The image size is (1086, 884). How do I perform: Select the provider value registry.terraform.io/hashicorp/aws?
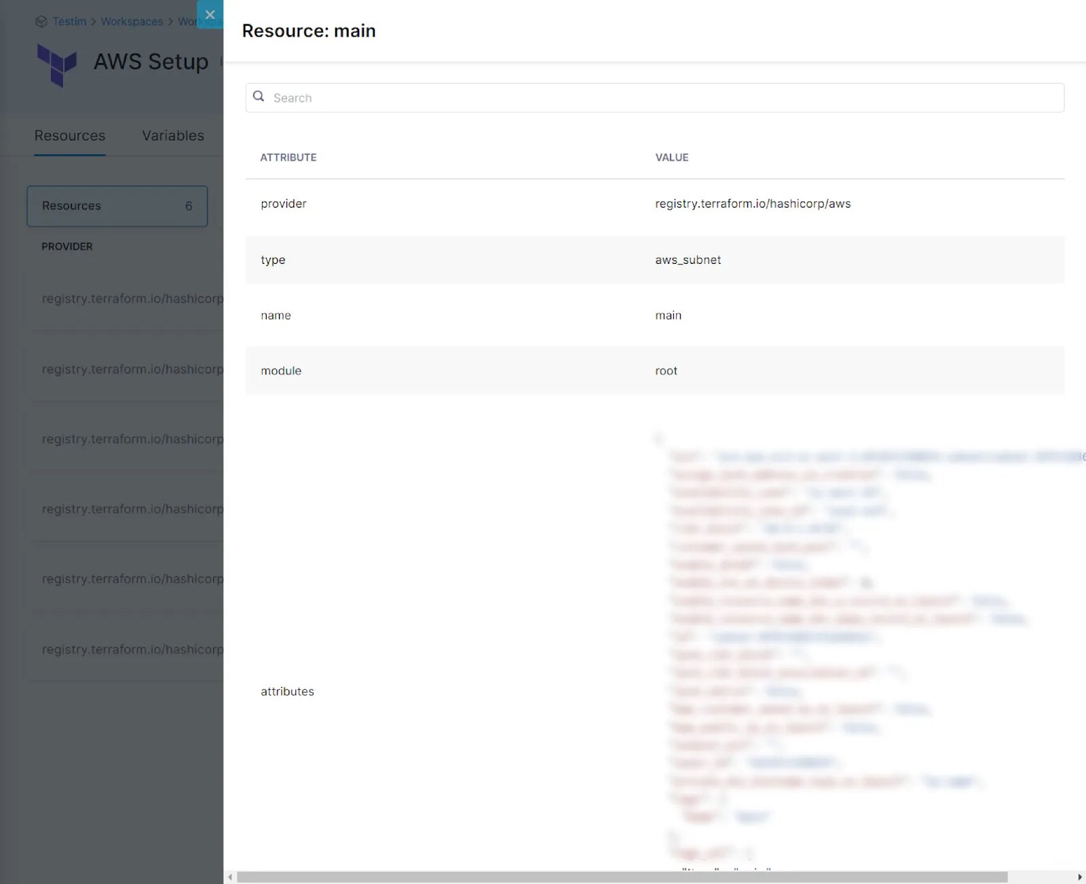(x=753, y=204)
